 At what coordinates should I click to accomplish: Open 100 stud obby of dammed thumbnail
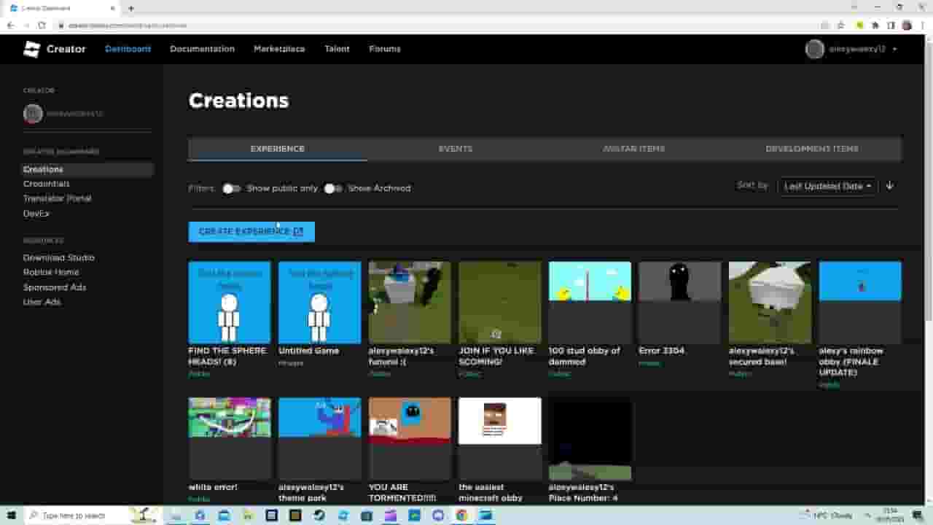pos(590,303)
